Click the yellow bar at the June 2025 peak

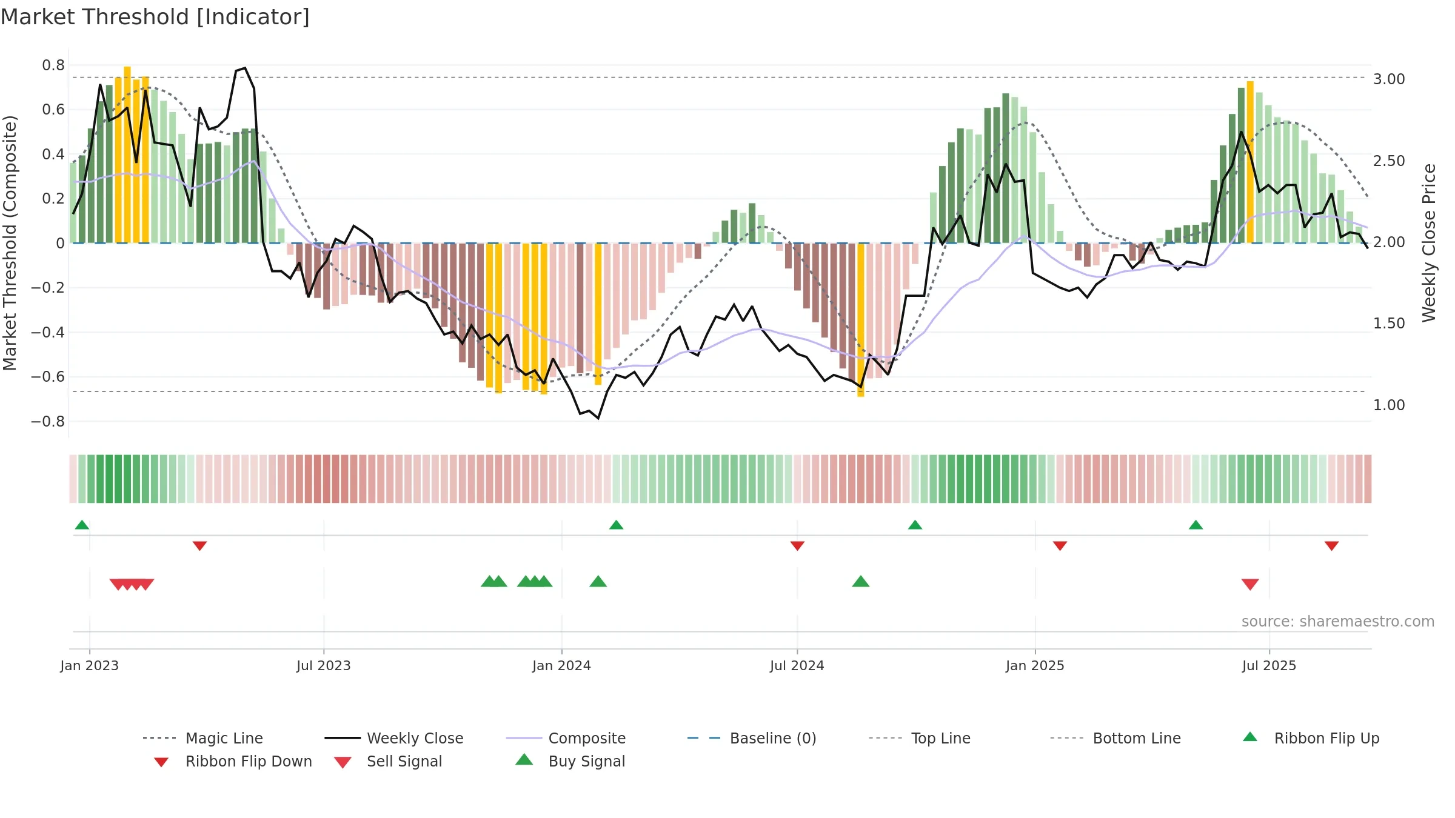[1250, 162]
